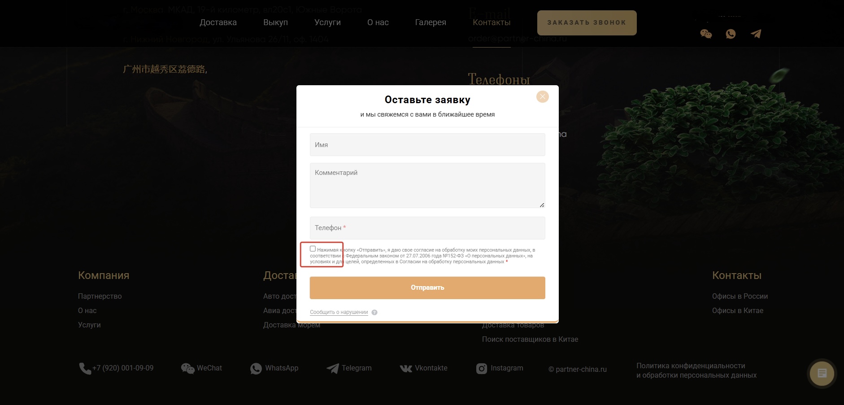This screenshot has width=844, height=405.
Task: Open Офисы в России link
Action: (x=740, y=296)
